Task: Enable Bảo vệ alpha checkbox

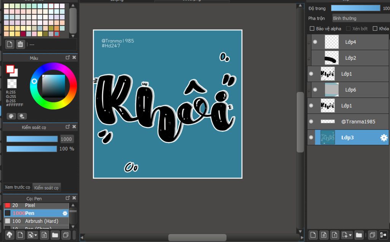Action: (x=312, y=28)
